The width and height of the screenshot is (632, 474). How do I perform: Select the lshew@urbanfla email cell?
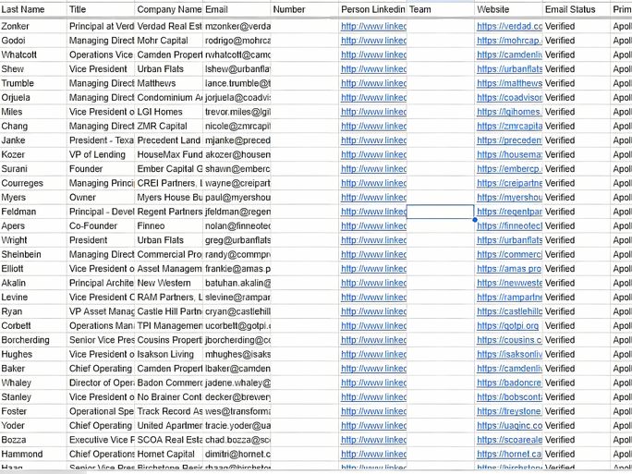(x=237, y=69)
